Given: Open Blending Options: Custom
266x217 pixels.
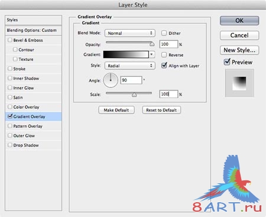Looking at the screenshot, I should [33, 30].
